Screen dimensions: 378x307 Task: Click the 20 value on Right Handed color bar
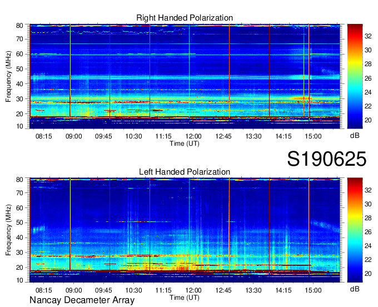point(368,120)
